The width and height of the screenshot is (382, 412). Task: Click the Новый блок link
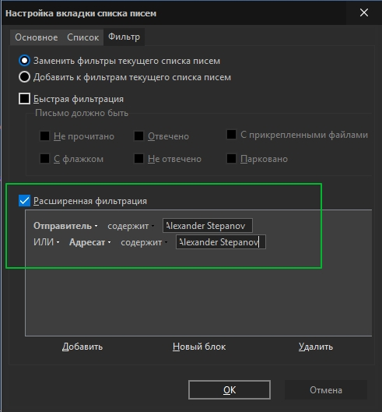(199, 347)
